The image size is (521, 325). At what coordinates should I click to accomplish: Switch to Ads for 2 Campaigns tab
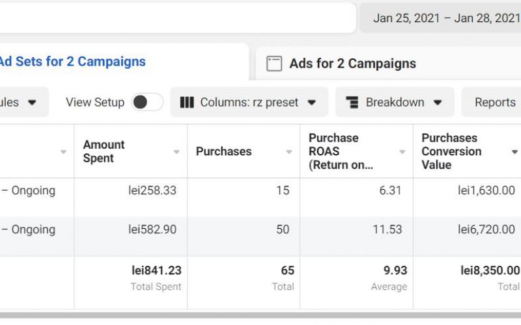pyautogui.click(x=352, y=64)
